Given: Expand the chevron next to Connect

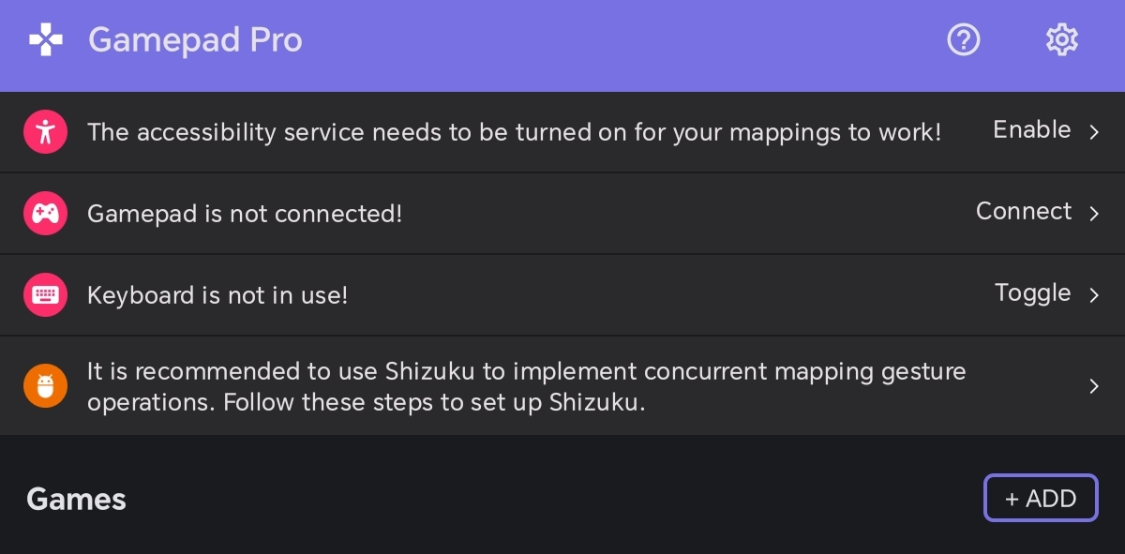Looking at the screenshot, I should point(1094,214).
